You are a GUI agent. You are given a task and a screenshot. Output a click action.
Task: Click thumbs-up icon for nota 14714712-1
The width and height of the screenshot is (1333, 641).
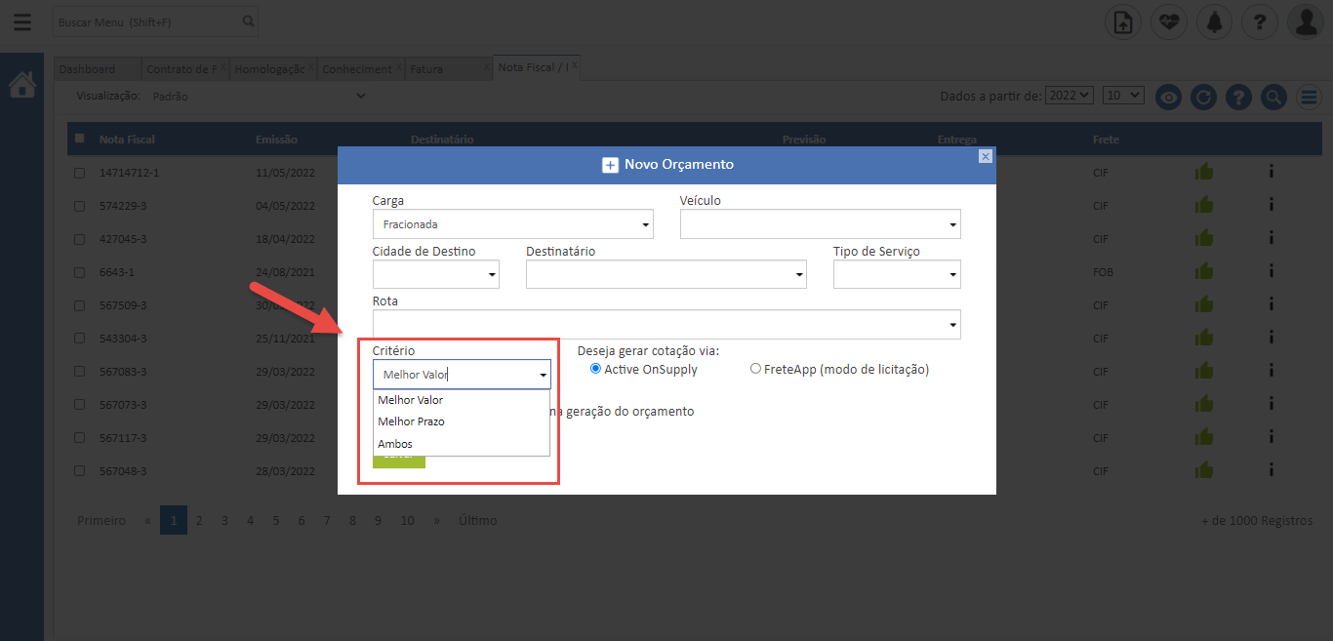tap(1204, 173)
